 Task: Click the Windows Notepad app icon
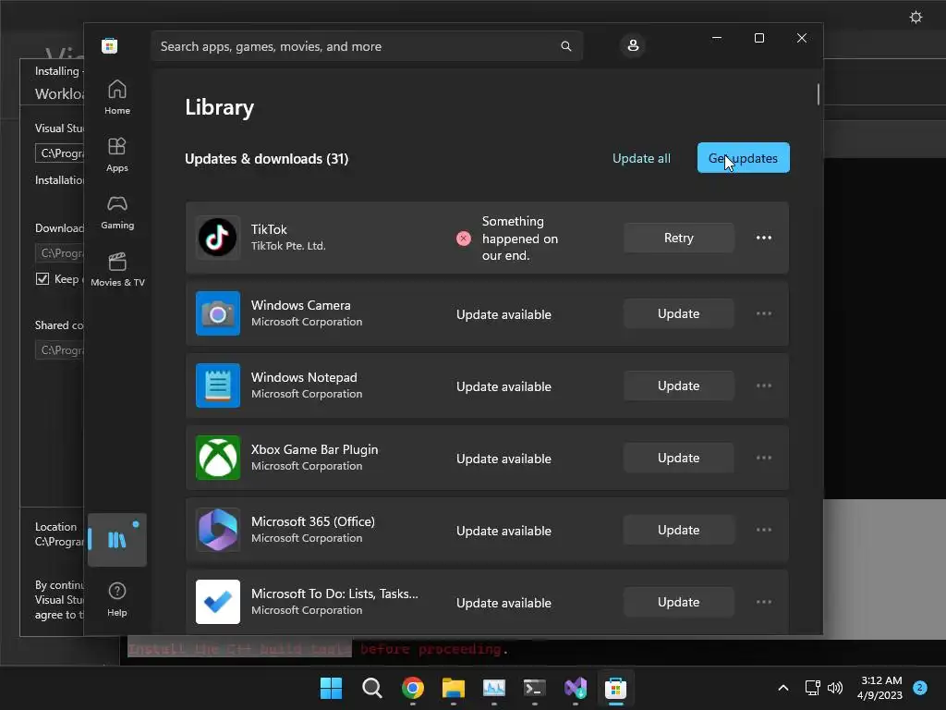[218, 386]
